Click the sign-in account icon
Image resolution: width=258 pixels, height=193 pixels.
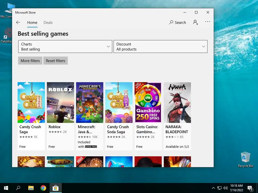pos(196,22)
